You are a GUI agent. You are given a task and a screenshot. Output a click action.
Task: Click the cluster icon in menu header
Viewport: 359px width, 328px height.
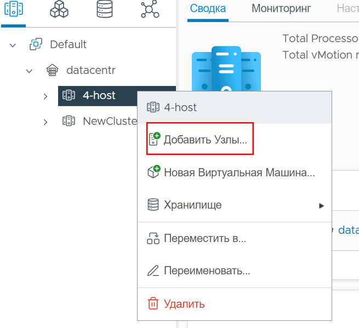(153, 107)
